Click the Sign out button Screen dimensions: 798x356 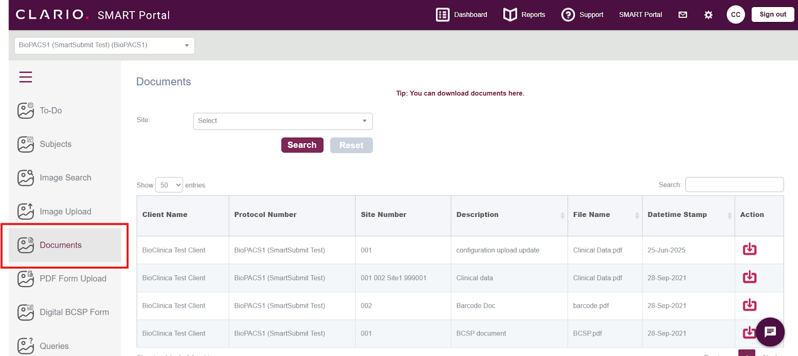click(773, 14)
